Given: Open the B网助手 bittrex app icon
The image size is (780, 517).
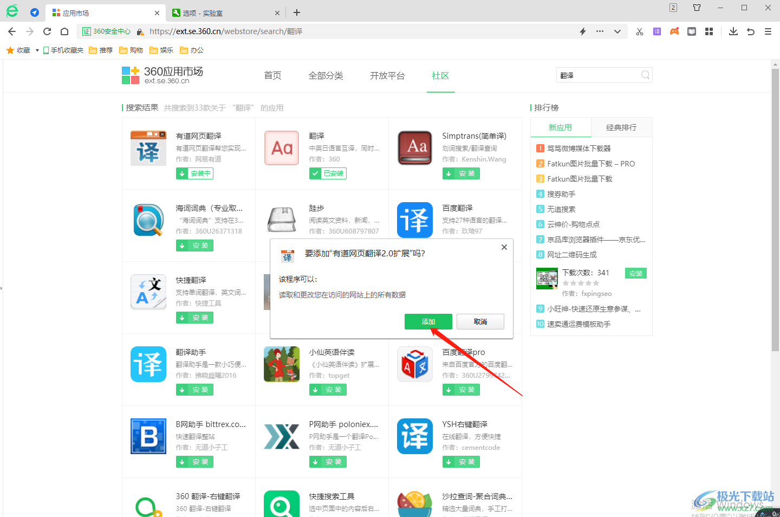Looking at the screenshot, I should coord(148,436).
